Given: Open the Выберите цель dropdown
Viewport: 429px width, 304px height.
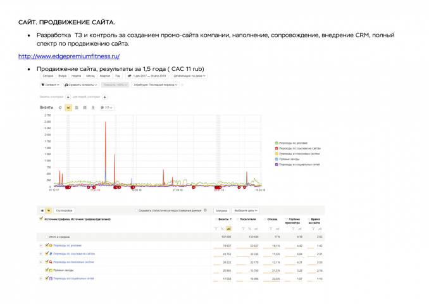Looking at the screenshot, I should point(246,211).
